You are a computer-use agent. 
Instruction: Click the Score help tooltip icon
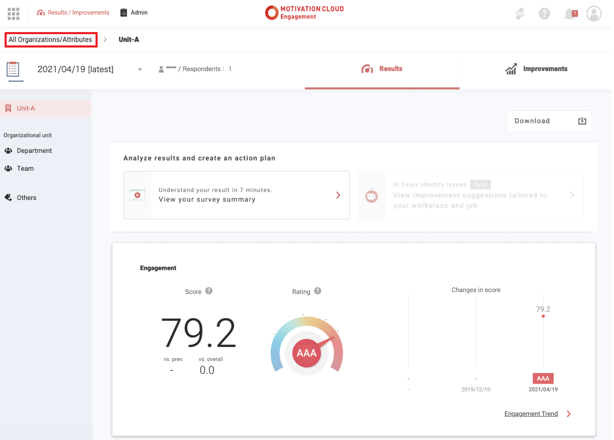[x=209, y=291]
